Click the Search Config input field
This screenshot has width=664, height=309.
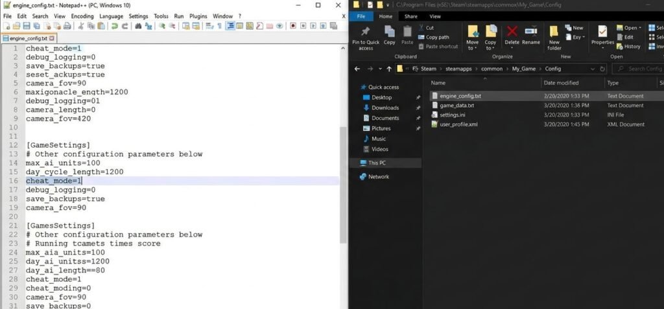click(x=638, y=69)
